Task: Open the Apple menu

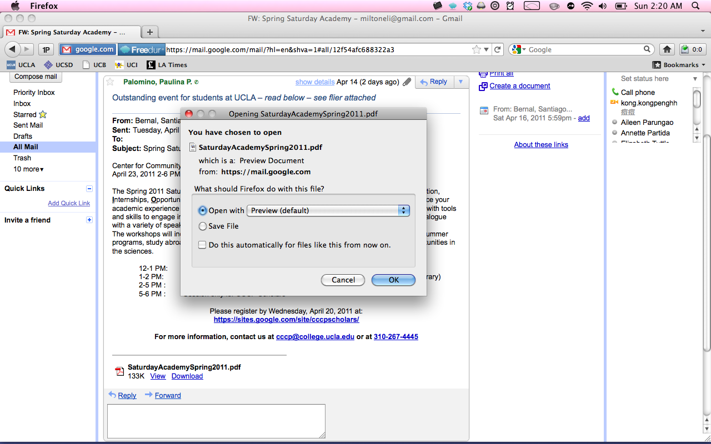Action: pos(15,6)
